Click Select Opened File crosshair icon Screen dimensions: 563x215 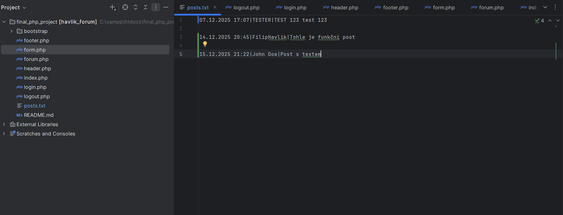pyautogui.click(x=125, y=7)
